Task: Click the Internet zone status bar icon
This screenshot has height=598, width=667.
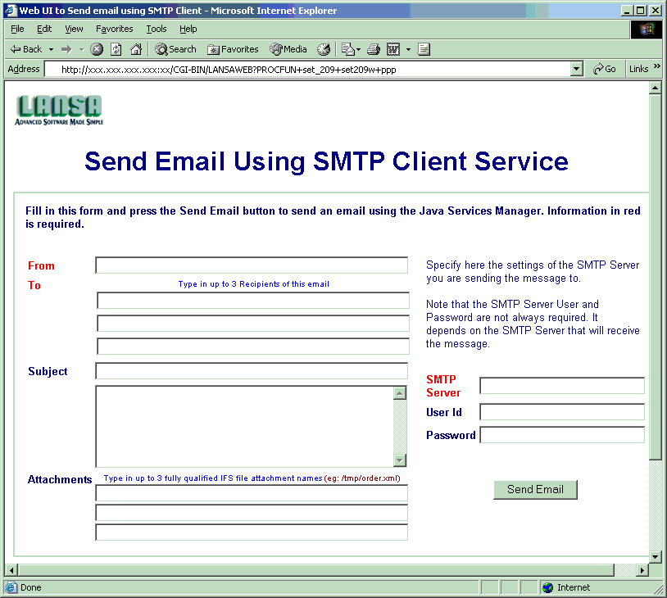Action: pyautogui.click(x=548, y=587)
